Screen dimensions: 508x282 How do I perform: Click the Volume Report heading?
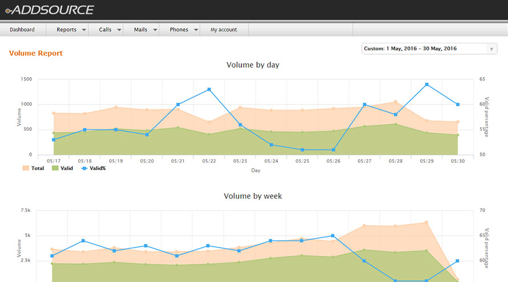click(35, 53)
